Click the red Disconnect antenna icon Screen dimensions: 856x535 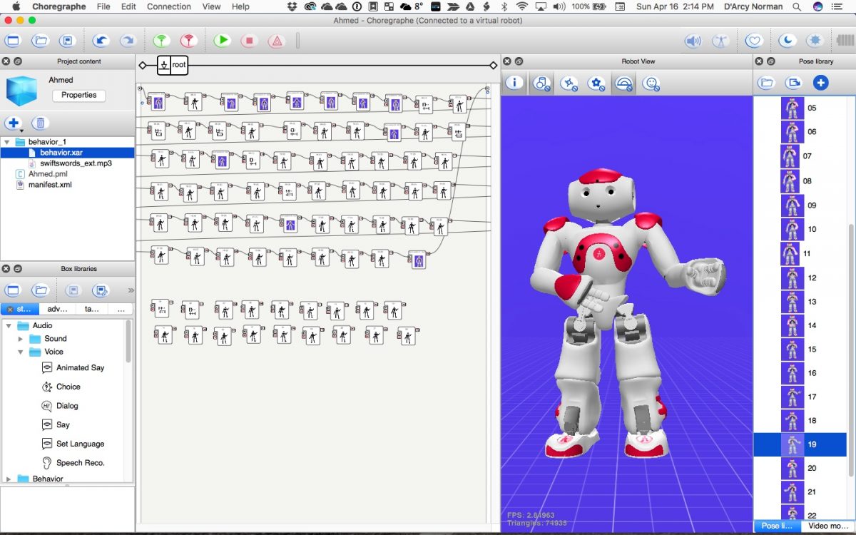[188, 41]
